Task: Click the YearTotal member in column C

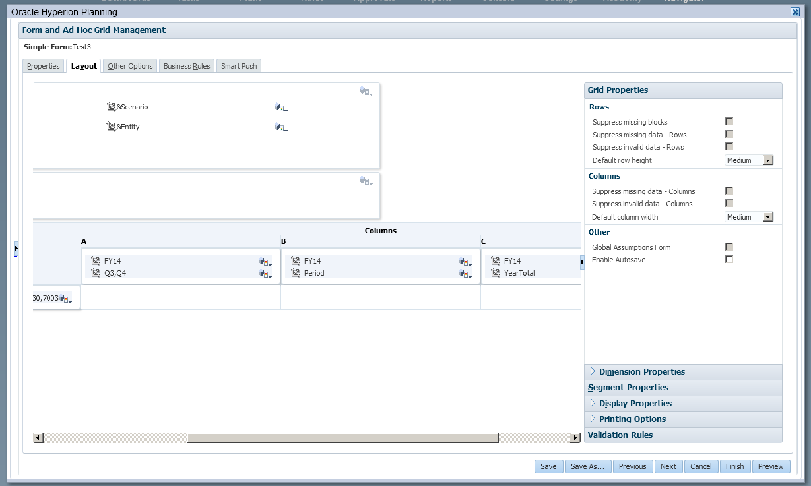Action: 519,273
